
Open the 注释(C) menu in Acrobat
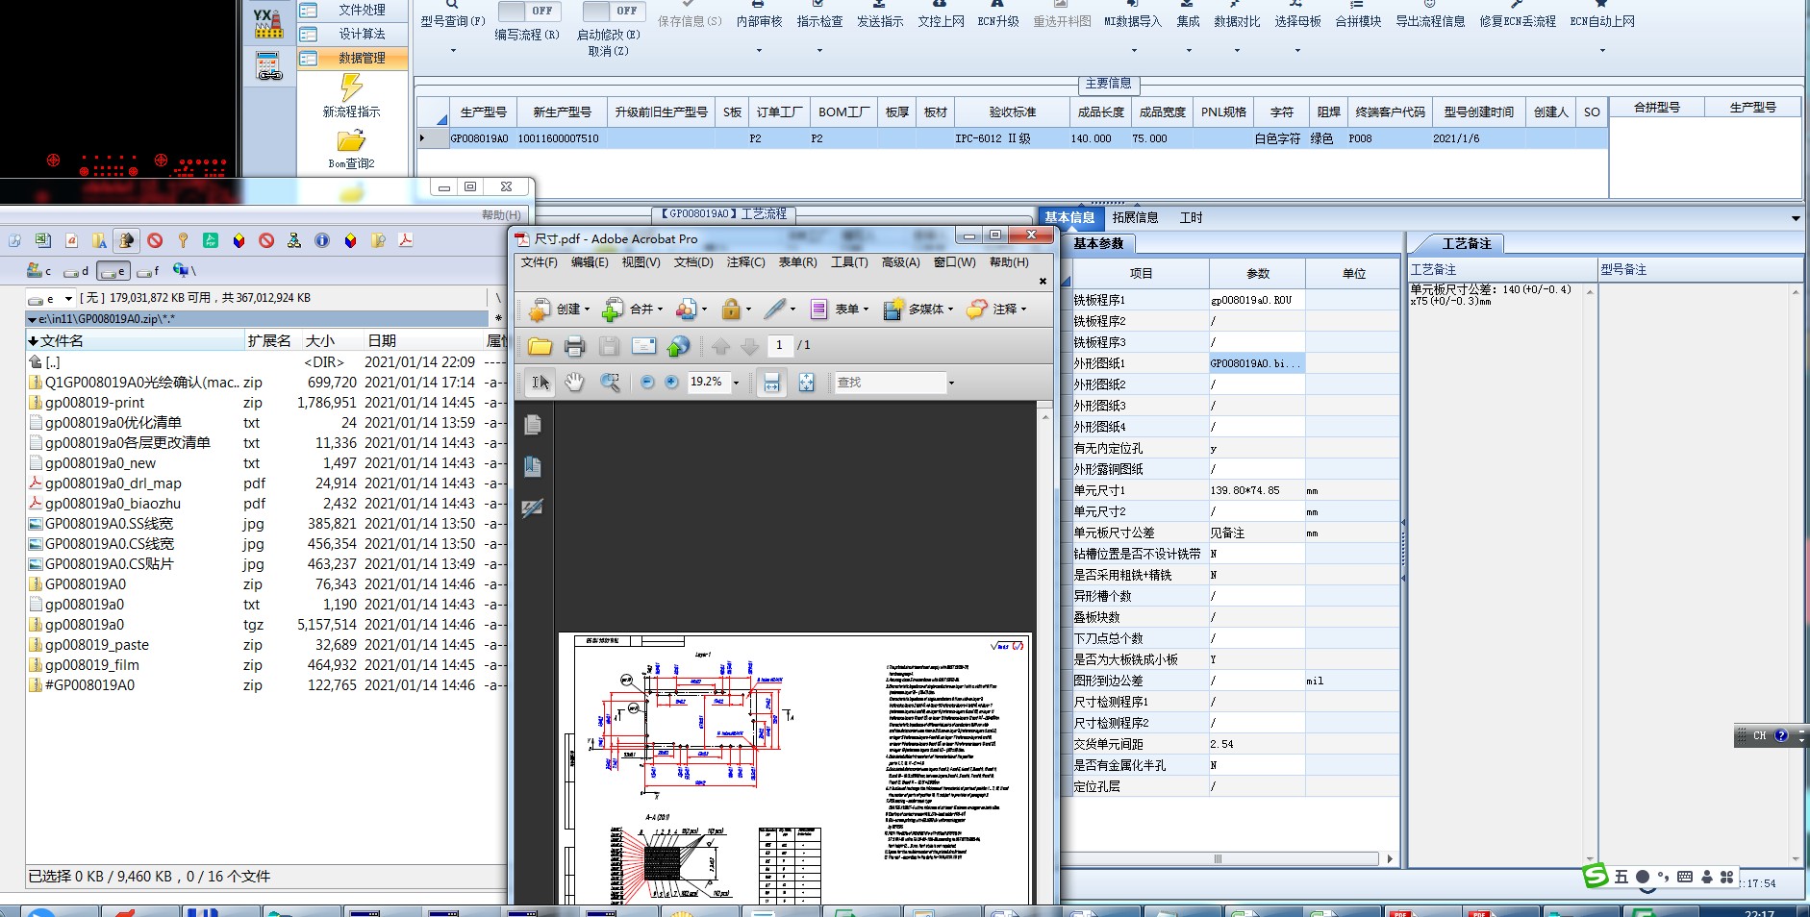745,262
